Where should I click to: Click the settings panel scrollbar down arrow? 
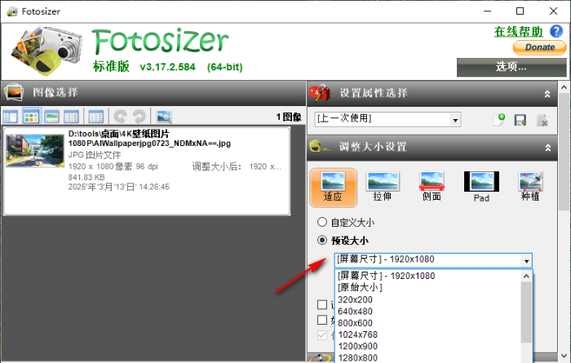coord(564,356)
